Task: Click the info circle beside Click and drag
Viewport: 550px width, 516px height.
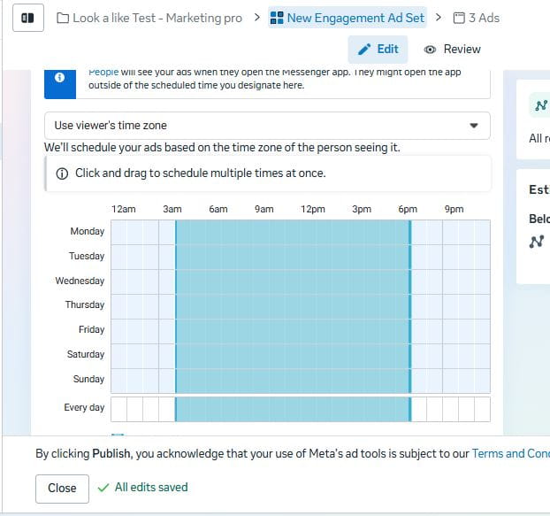Action: click(x=62, y=173)
